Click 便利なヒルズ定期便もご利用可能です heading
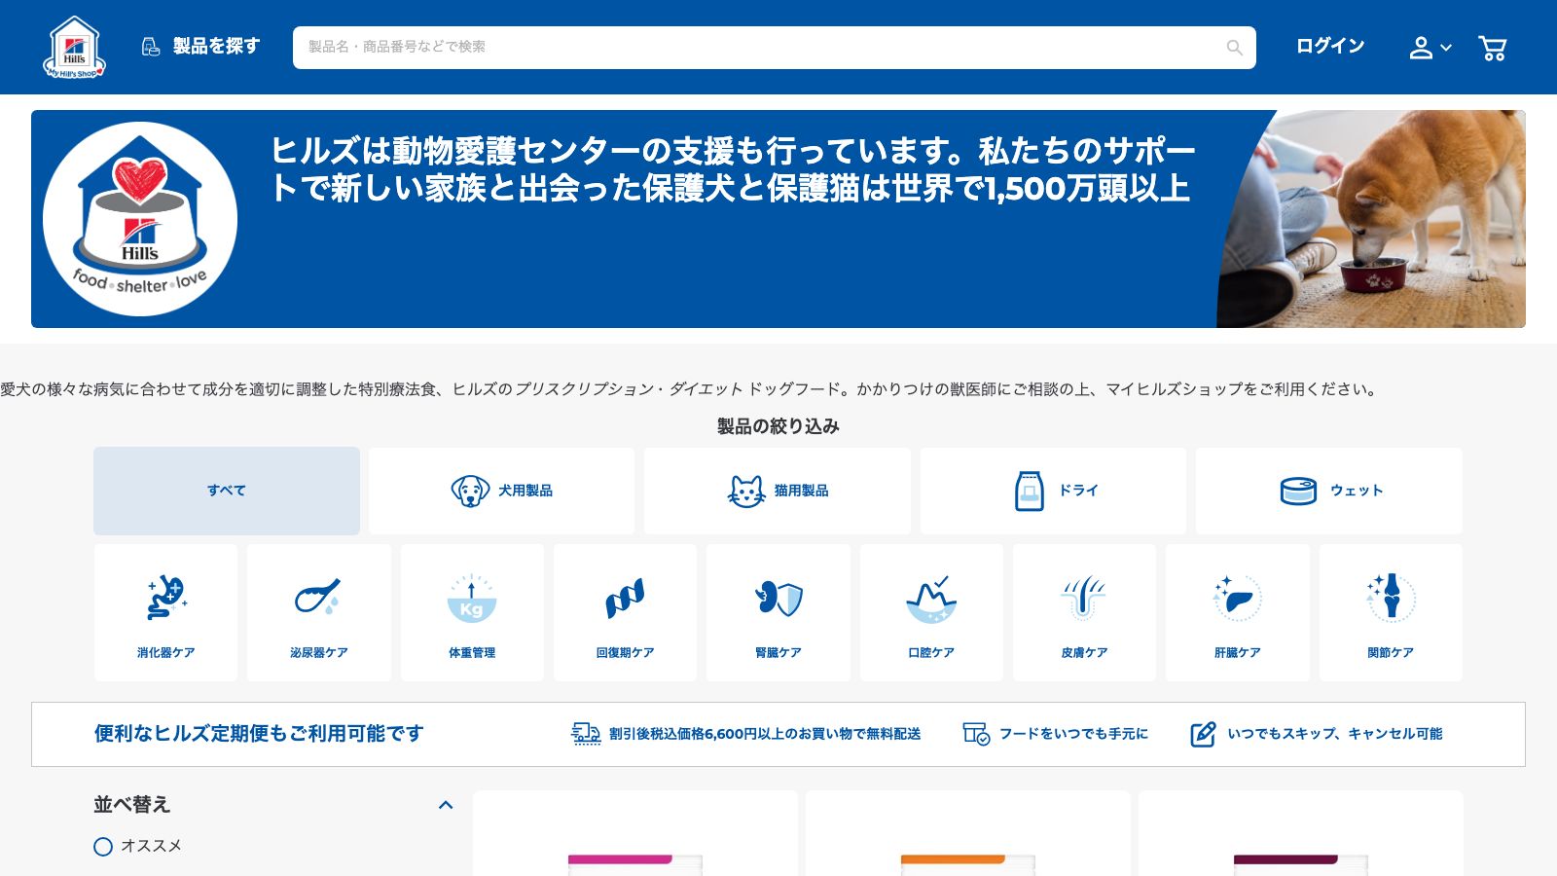The height and width of the screenshot is (876, 1557). pos(259,733)
